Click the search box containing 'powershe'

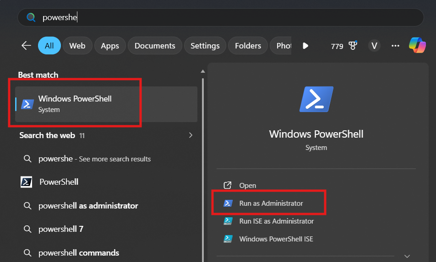(x=220, y=17)
